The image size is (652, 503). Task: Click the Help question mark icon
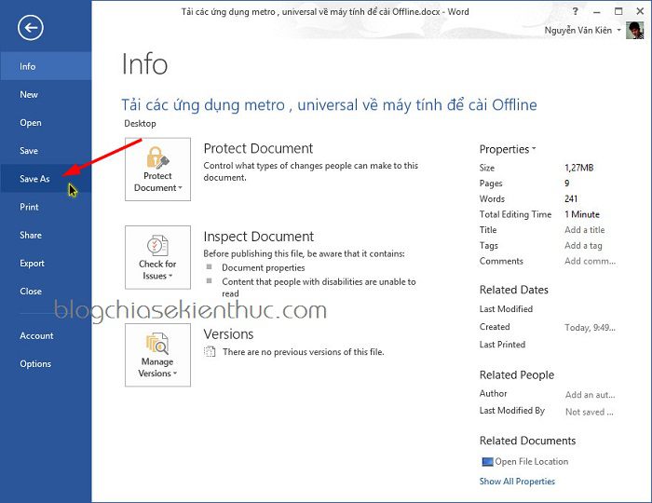[x=575, y=11]
